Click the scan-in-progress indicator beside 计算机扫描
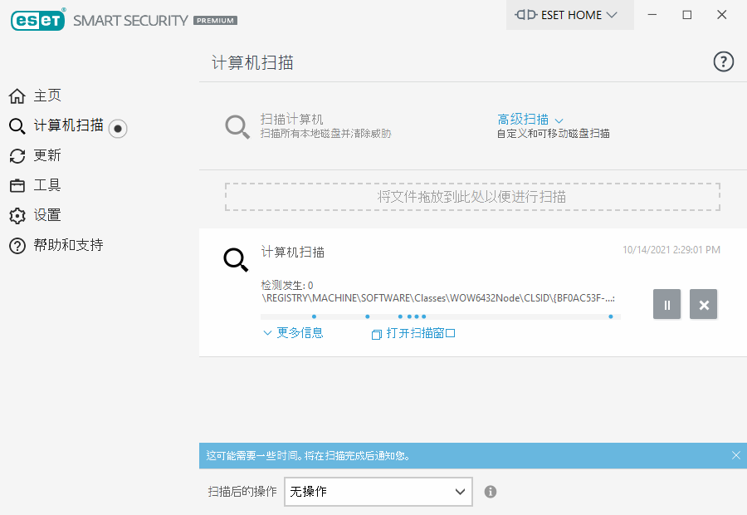Image resolution: width=747 pixels, height=515 pixels. click(118, 128)
